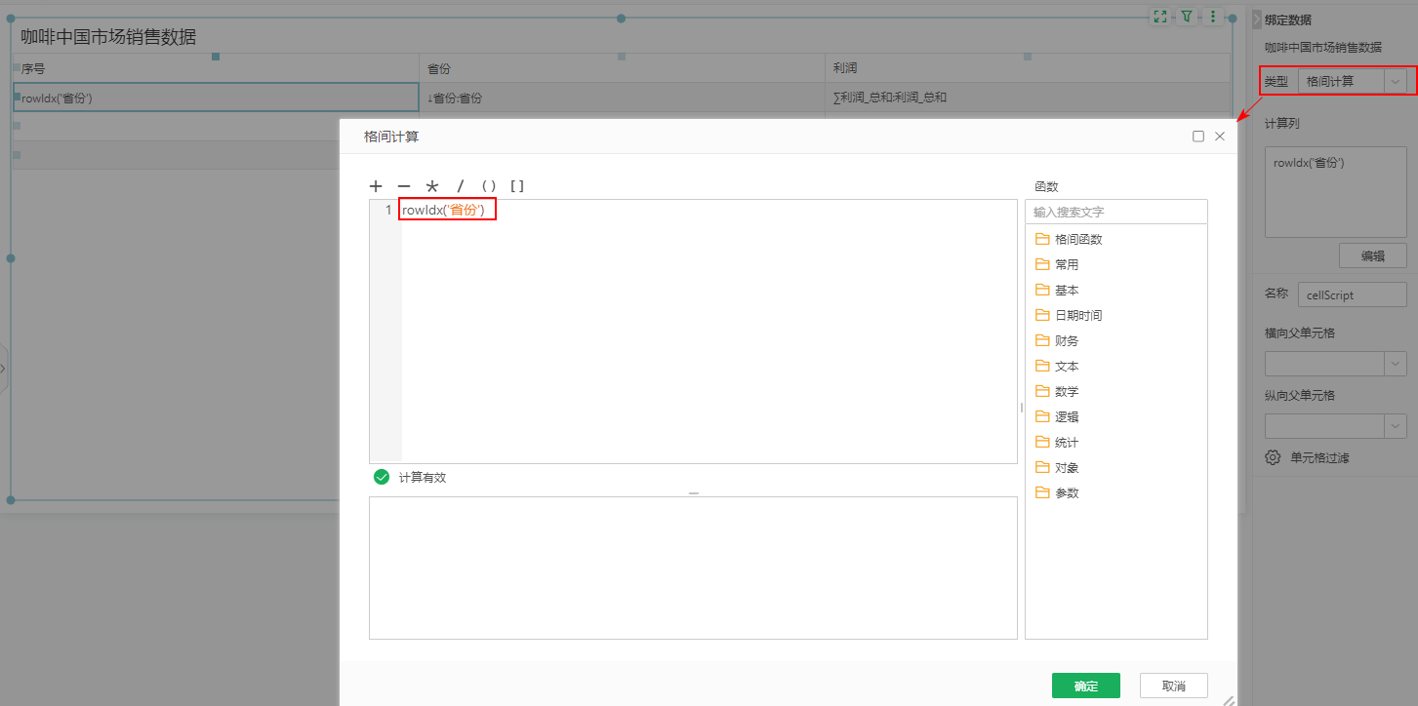The height and width of the screenshot is (706, 1418).
Task: Insert the multiply asterisk operator
Action: (x=432, y=186)
